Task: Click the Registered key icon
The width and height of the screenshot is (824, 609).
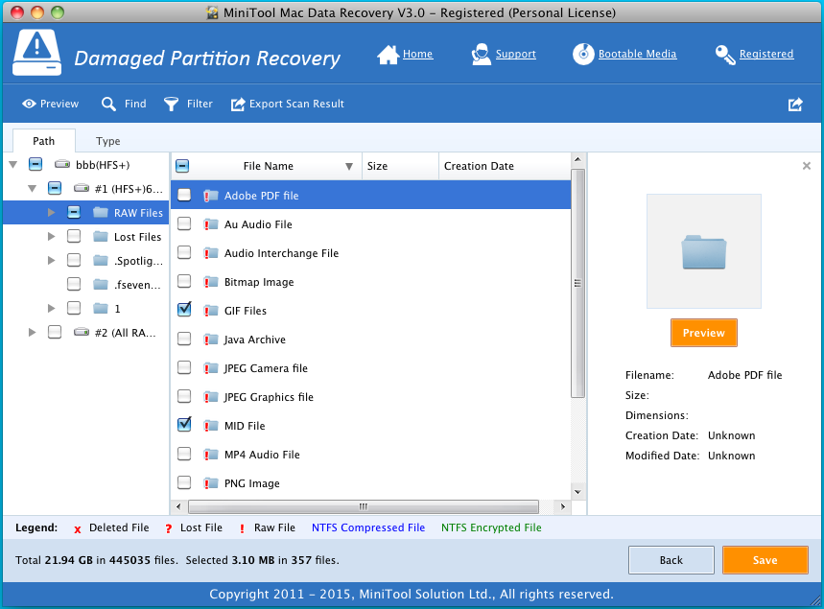Action: tap(725, 55)
